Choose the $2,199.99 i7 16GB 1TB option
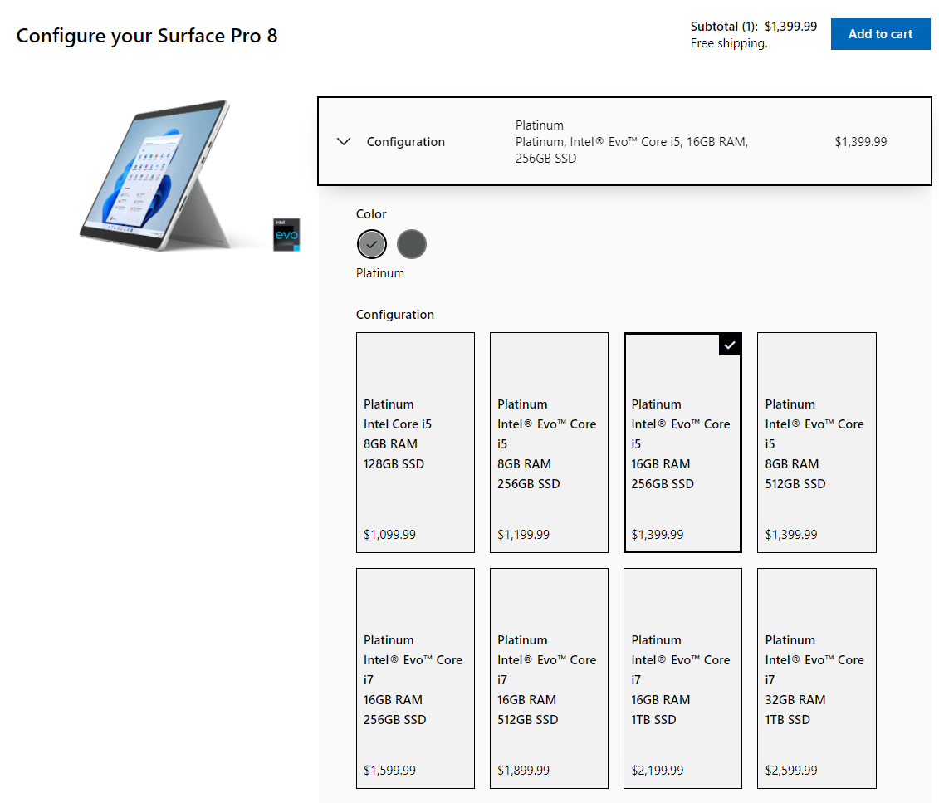The height and width of the screenshot is (803, 939). pos(682,678)
